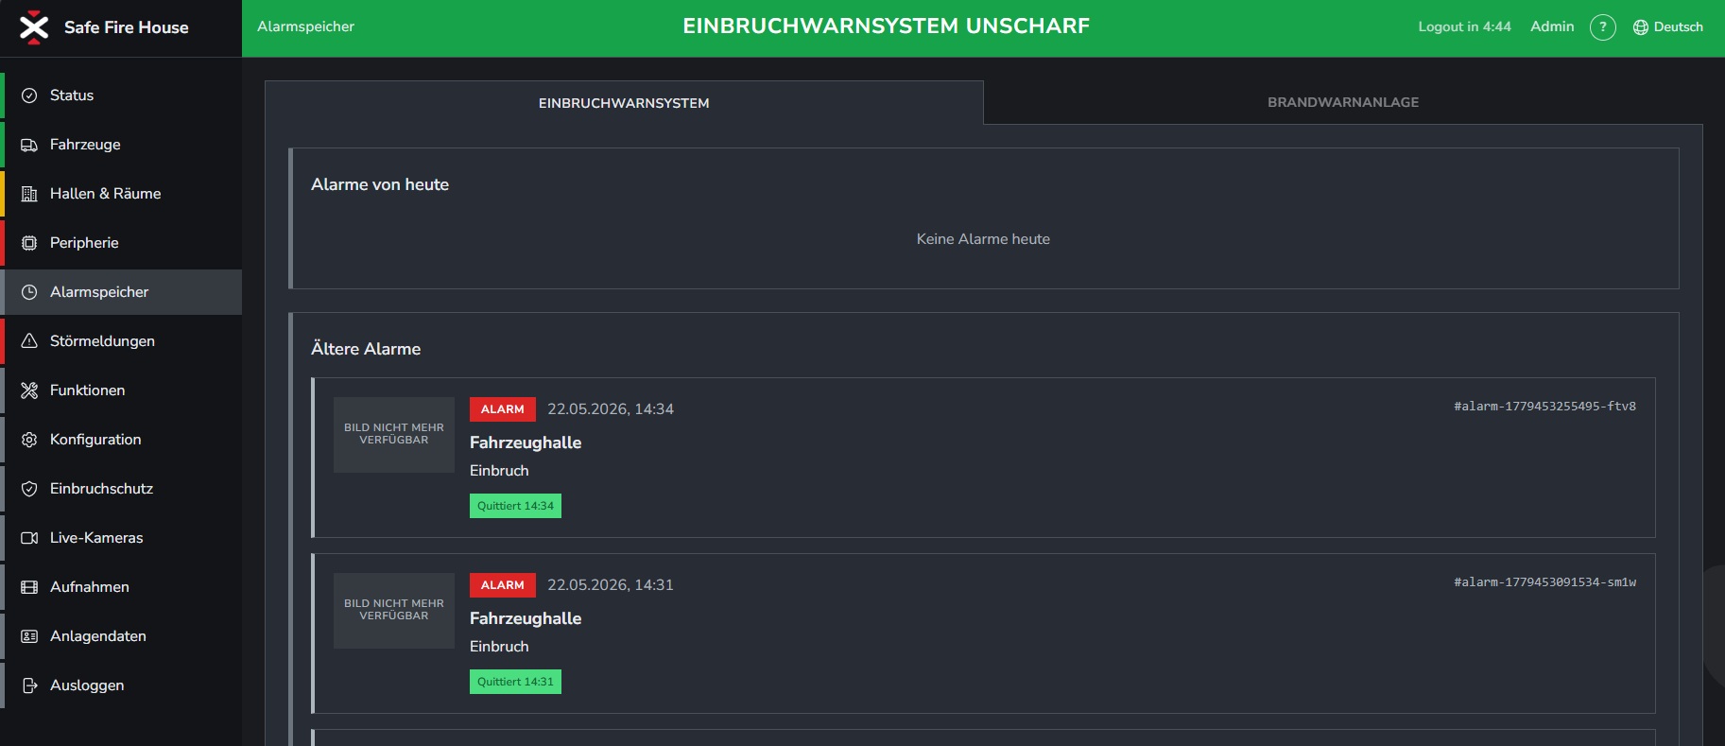Click the Störmeldungen warning triangle icon
The height and width of the screenshot is (746, 1725).
(x=29, y=341)
